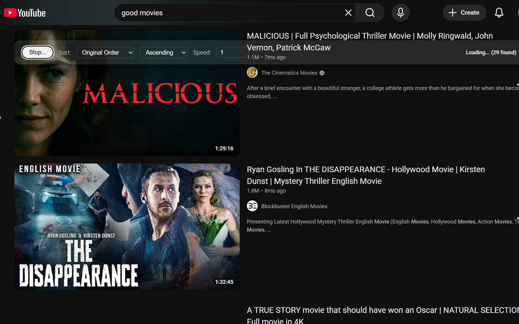Open The Cinematics Movies channel avatar

pyautogui.click(x=252, y=72)
